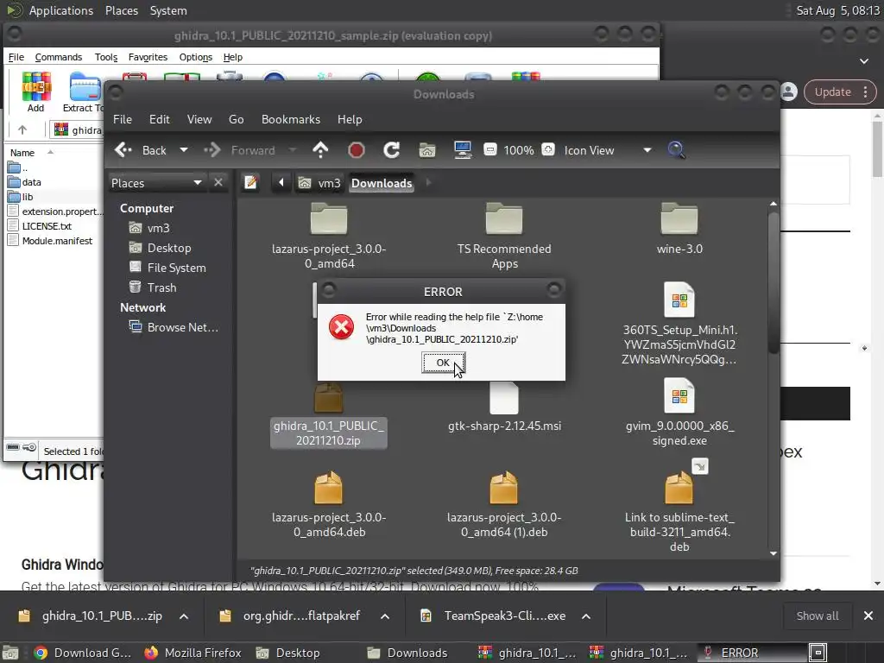Select ghidra_10.1_PUBLIC_20211210.zip file
Viewport: 884px width, 663px height.
329,415
